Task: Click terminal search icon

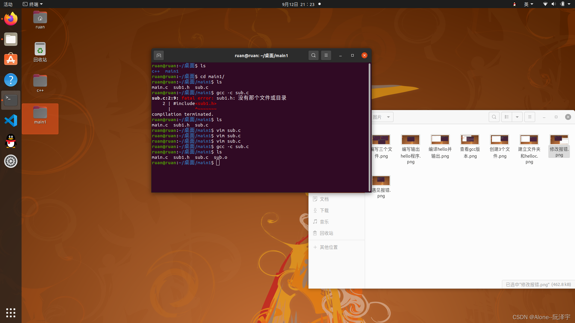Action: click(313, 55)
